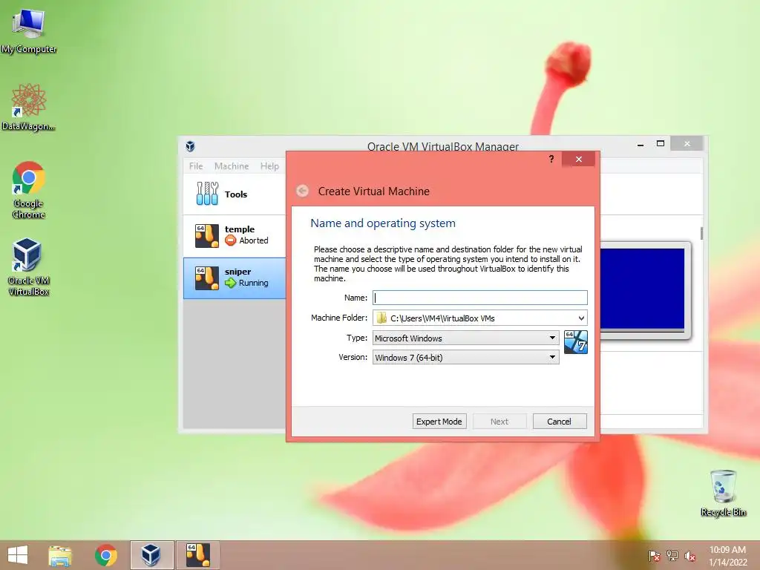The height and width of the screenshot is (570, 760).
Task: Click the blue VM preview thumbnail
Action: [642, 289]
